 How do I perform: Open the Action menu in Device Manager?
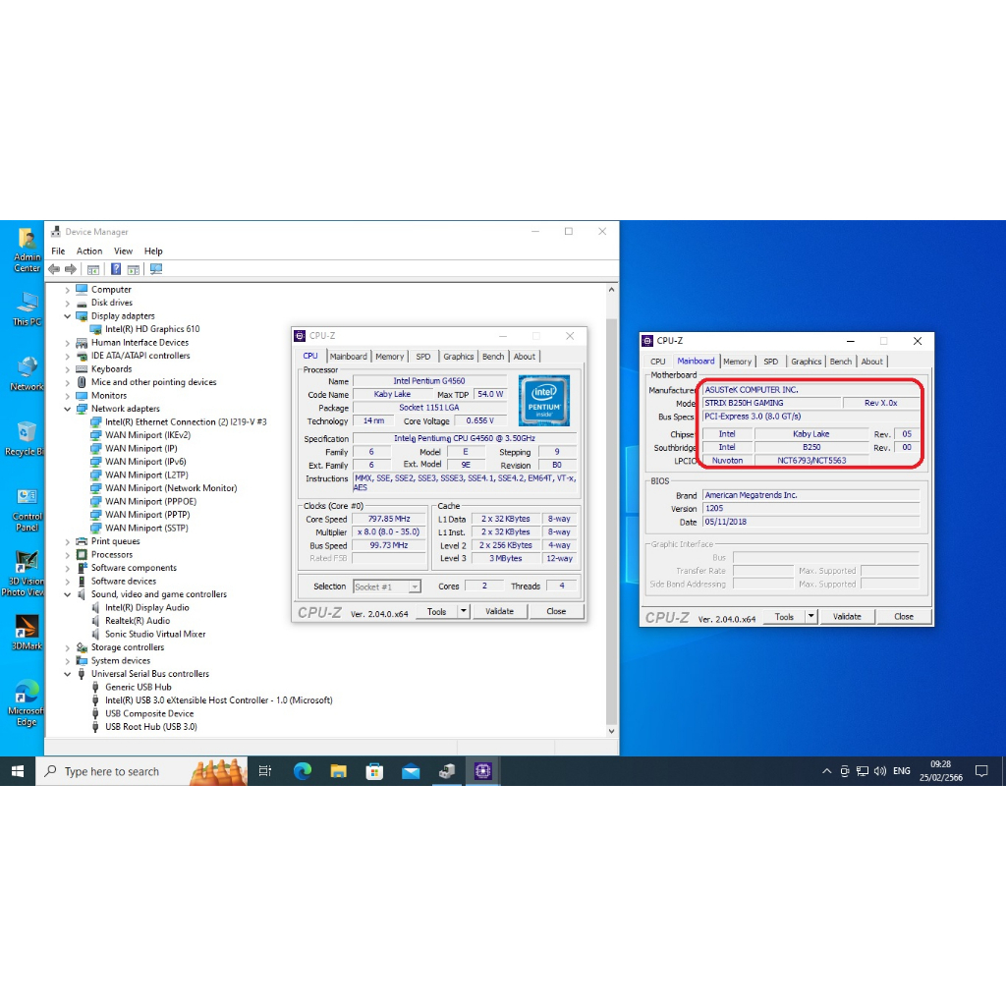[89, 251]
